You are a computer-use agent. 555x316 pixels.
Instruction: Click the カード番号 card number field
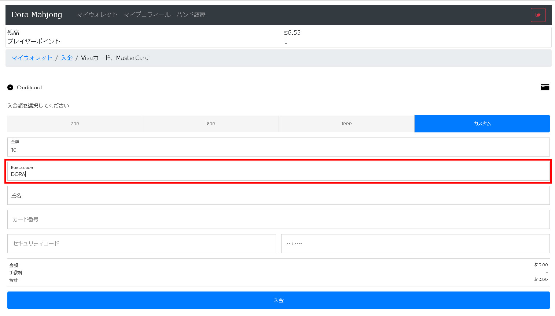click(279, 219)
